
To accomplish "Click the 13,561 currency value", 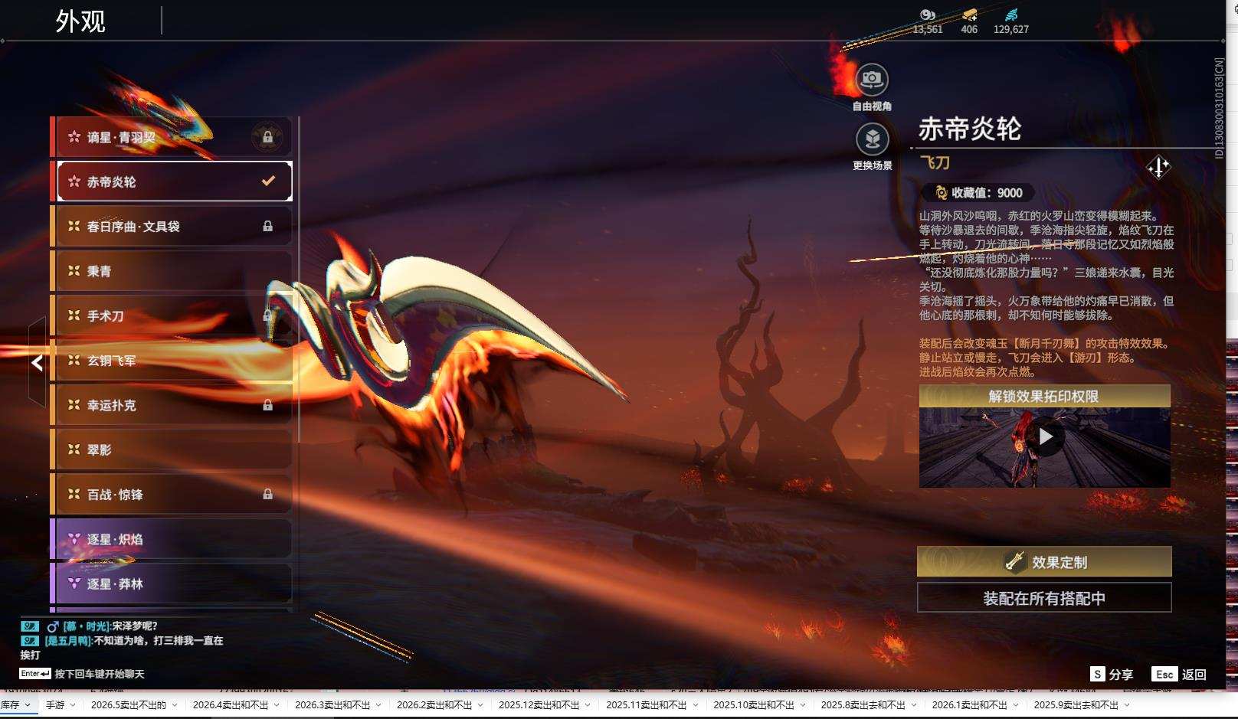I will 928,29.
